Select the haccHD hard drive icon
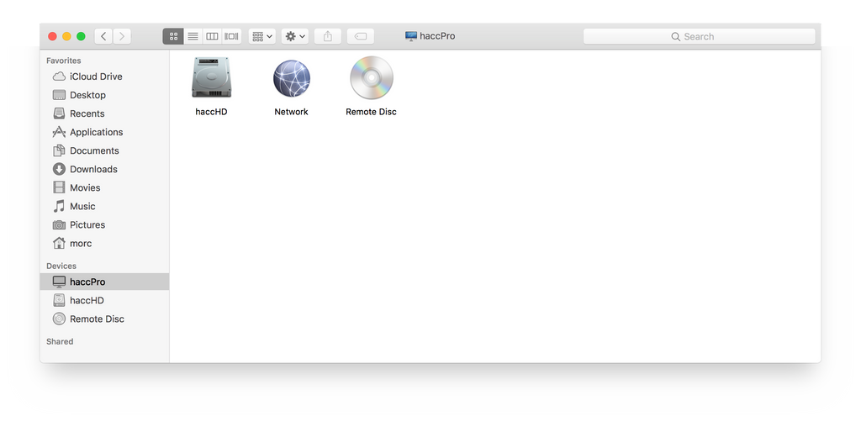This screenshot has width=861, height=432. [x=211, y=77]
